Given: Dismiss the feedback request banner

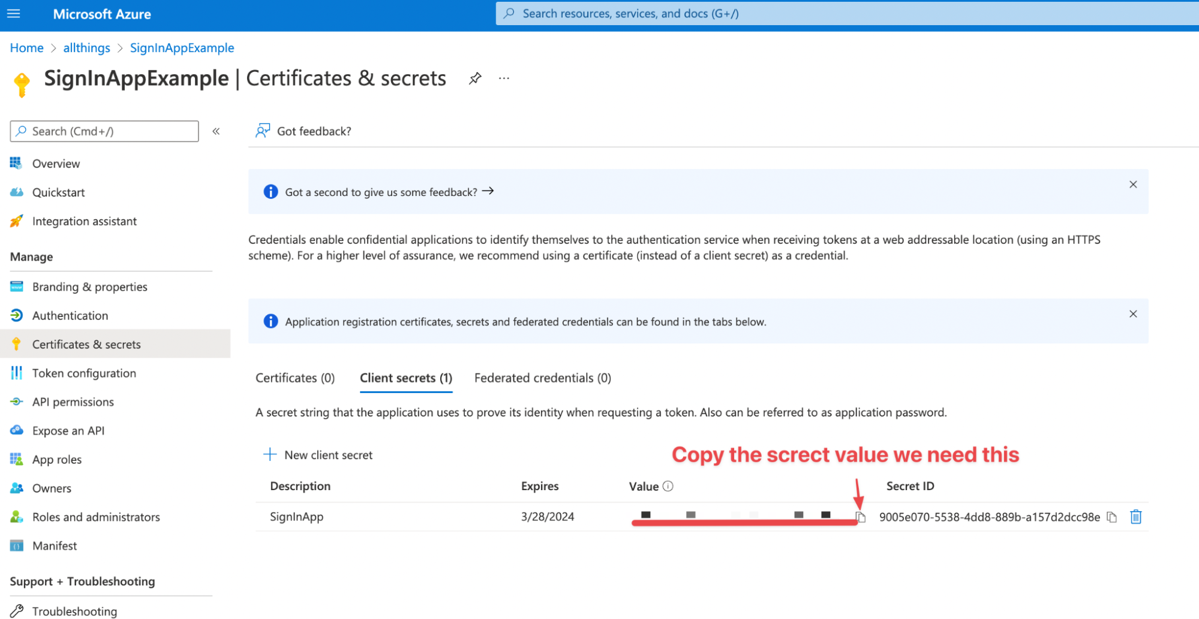Looking at the screenshot, I should pyautogui.click(x=1133, y=185).
